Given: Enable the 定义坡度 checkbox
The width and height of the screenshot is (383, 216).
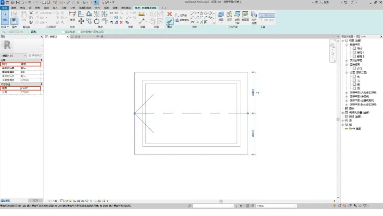Looking at the screenshot, I should 63,32.
